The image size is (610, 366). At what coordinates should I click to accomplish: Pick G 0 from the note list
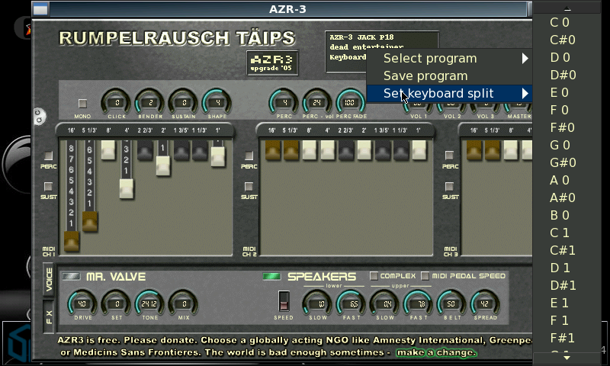click(x=567, y=145)
